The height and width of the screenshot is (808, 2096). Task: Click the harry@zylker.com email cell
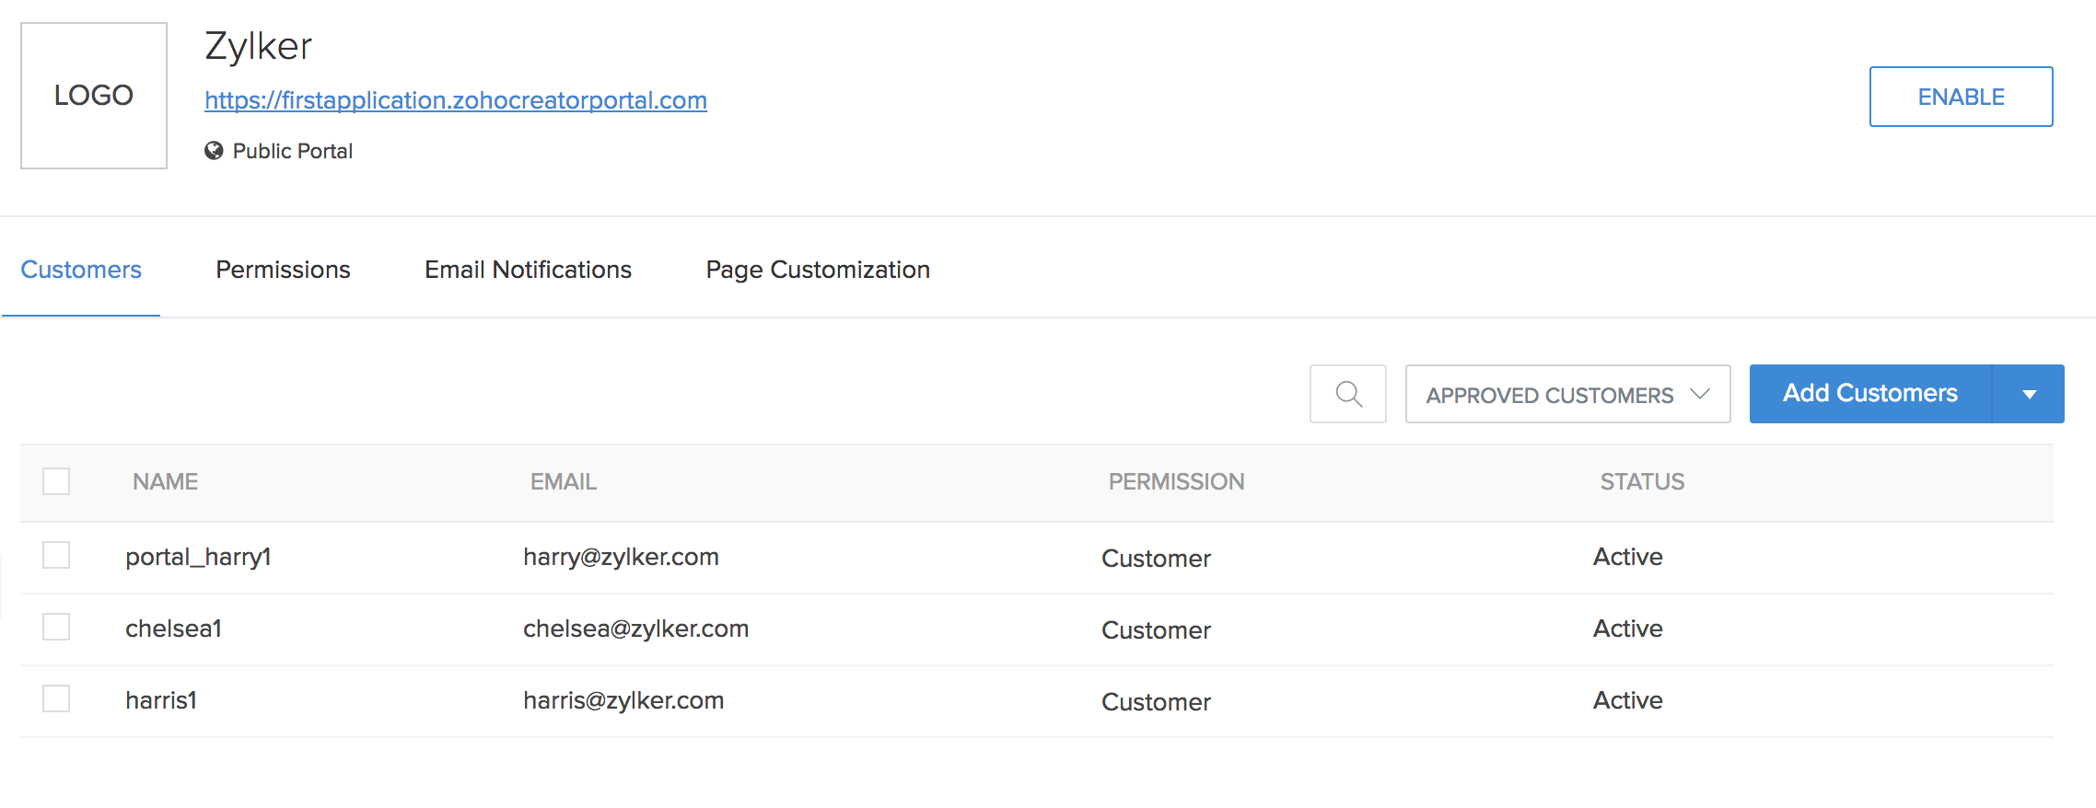pos(621,557)
